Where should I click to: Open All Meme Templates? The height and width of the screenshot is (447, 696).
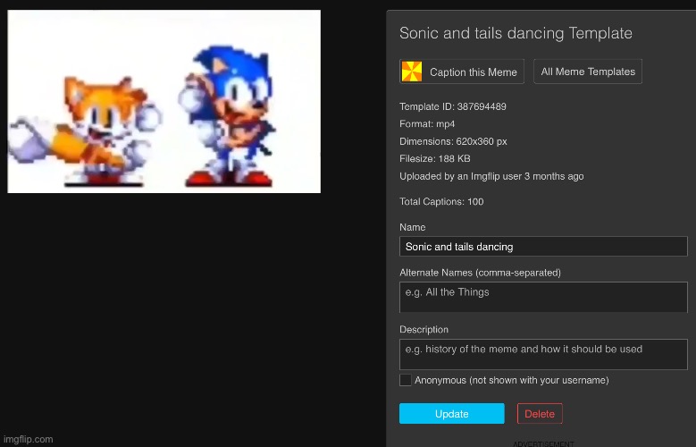coord(588,72)
